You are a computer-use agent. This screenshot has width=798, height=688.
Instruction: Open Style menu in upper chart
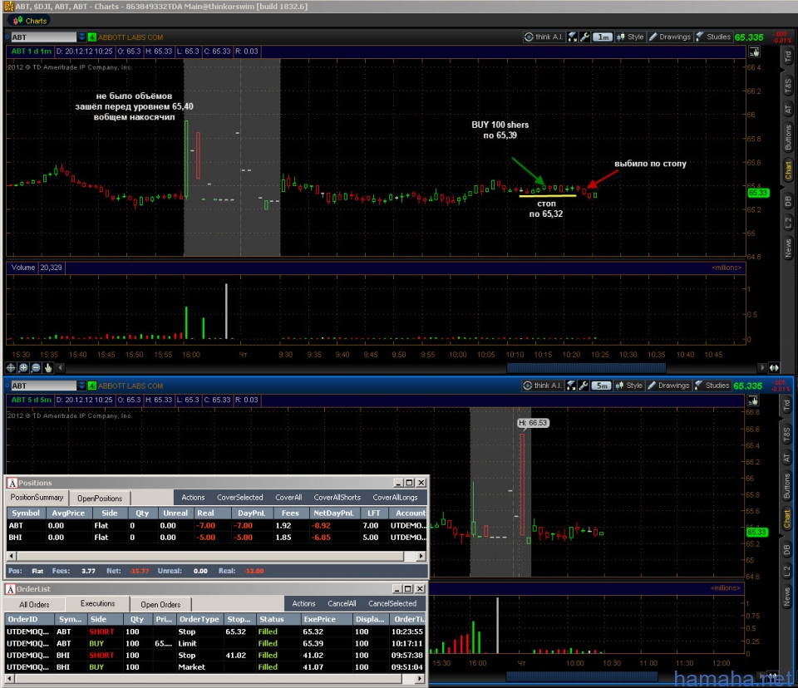click(630, 37)
